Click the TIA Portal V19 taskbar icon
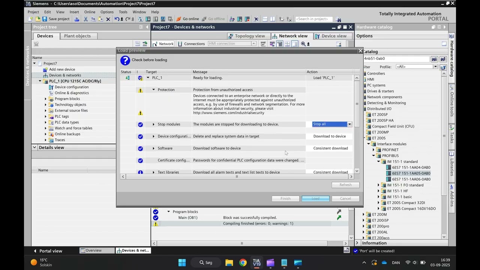This screenshot has height=270, width=480. 256,262
